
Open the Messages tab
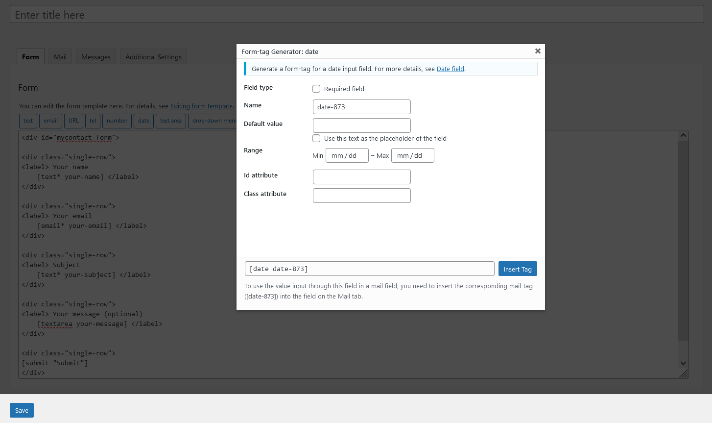pos(96,57)
